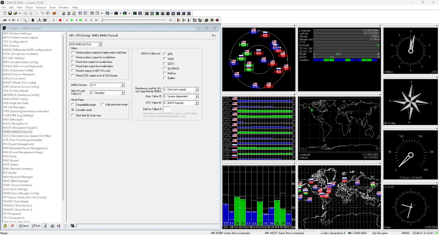Click the autobauding magic wand icon

[x=25, y=20]
